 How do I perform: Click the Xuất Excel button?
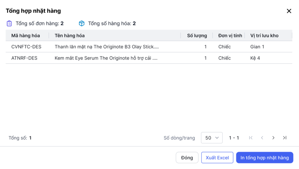pyautogui.click(x=217, y=158)
